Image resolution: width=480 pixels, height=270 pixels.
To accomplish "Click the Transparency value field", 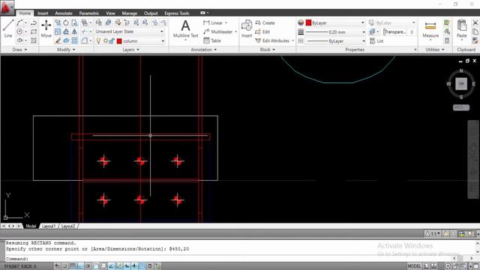I will coord(412,31).
